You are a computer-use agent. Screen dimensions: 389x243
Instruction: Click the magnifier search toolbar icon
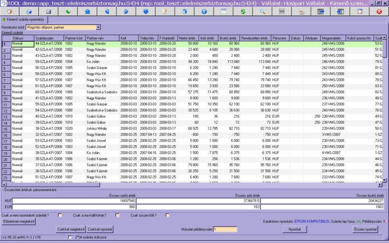point(263,11)
